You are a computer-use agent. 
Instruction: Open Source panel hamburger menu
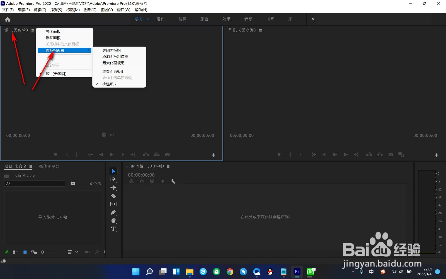tap(33, 30)
